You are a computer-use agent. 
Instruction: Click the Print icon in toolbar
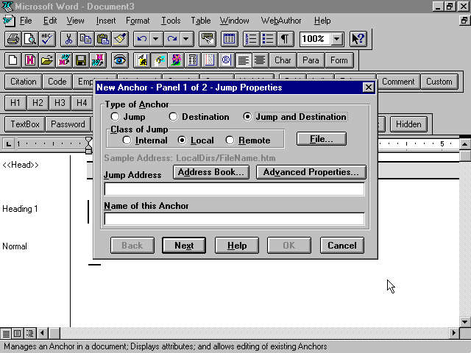pyautogui.click(x=13, y=39)
